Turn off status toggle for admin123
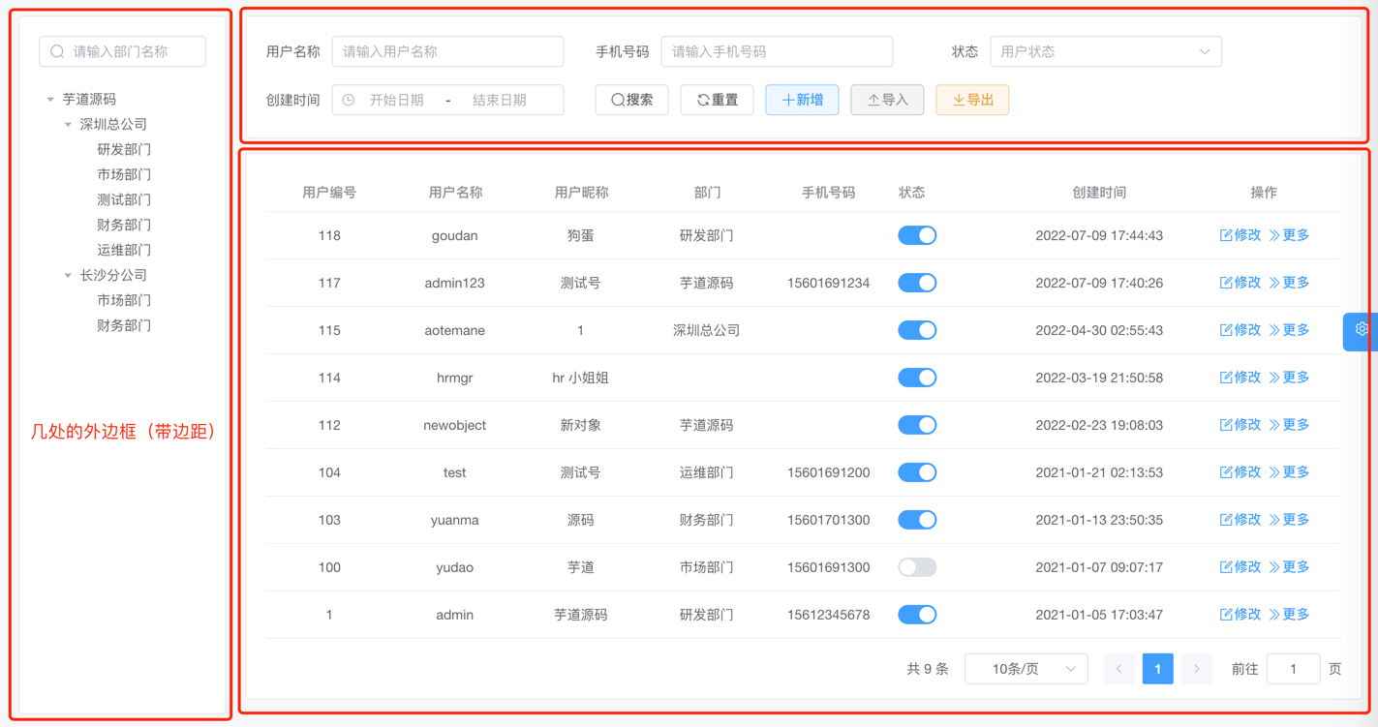Screen dimensions: 1378x727 pos(916,282)
